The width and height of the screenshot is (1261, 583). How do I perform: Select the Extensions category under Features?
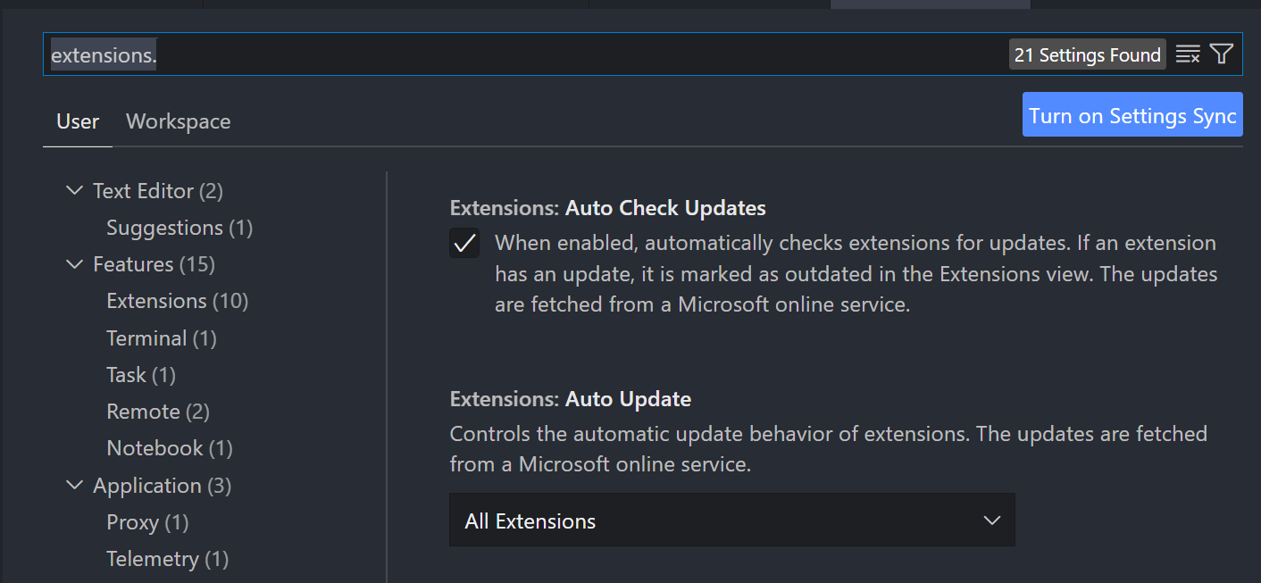(x=176, y=301)
